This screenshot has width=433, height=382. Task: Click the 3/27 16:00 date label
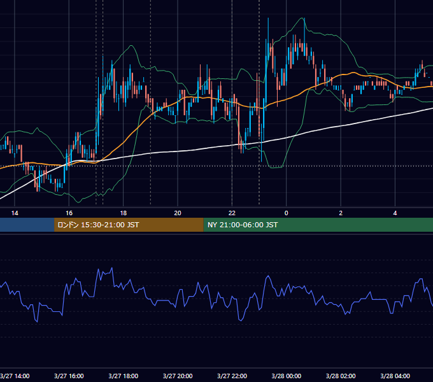pyautogui.click(x=69, y=376)
